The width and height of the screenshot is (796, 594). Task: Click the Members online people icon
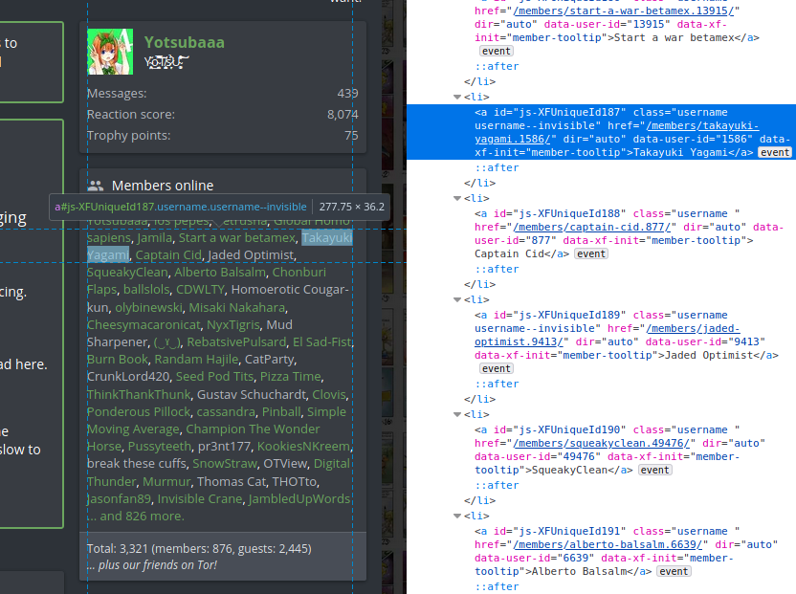coord(96,186)
